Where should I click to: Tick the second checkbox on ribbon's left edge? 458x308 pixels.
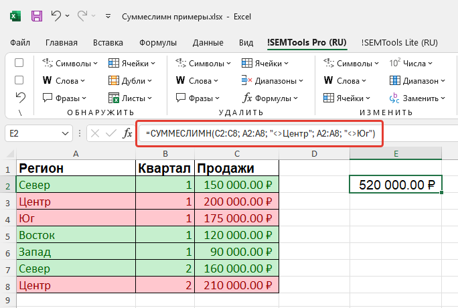pos(19,80)
